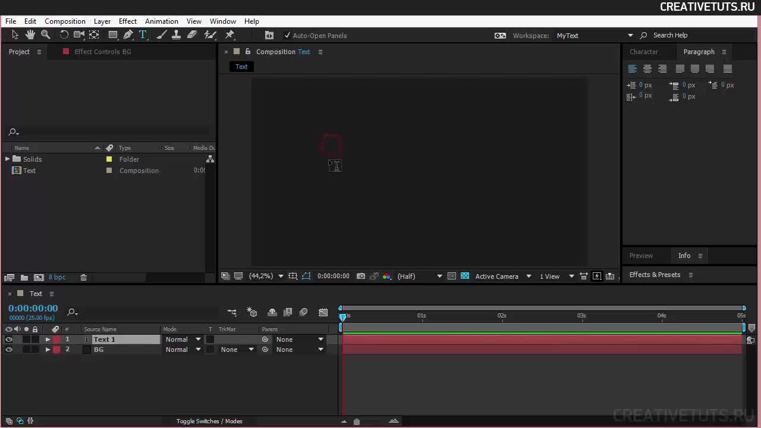Click the toggle panels icon in toolbar
Image resolution: width=761 pixels, height=428 pixels.
[269, 36]
